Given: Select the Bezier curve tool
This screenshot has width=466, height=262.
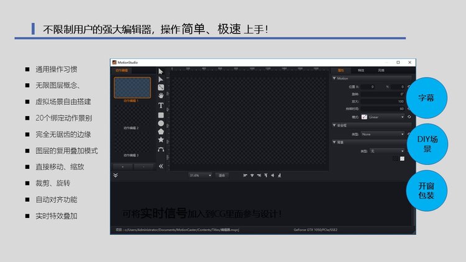Looking at the screenshot, I should 161,150.
